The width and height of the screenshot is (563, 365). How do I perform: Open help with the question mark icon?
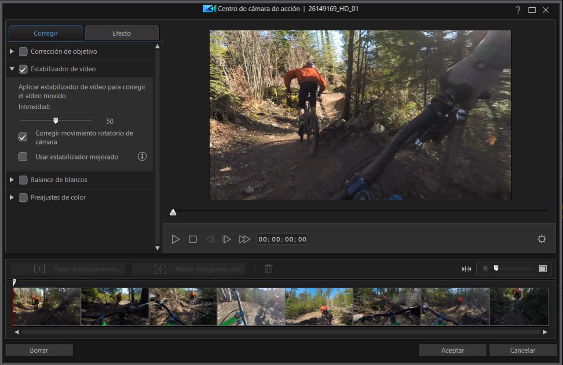pyautogui.click(x=518, y=10)
